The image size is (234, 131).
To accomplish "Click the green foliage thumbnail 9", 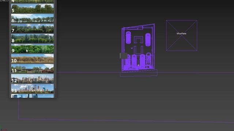I will pyautogui.click(x=33, y=48).
